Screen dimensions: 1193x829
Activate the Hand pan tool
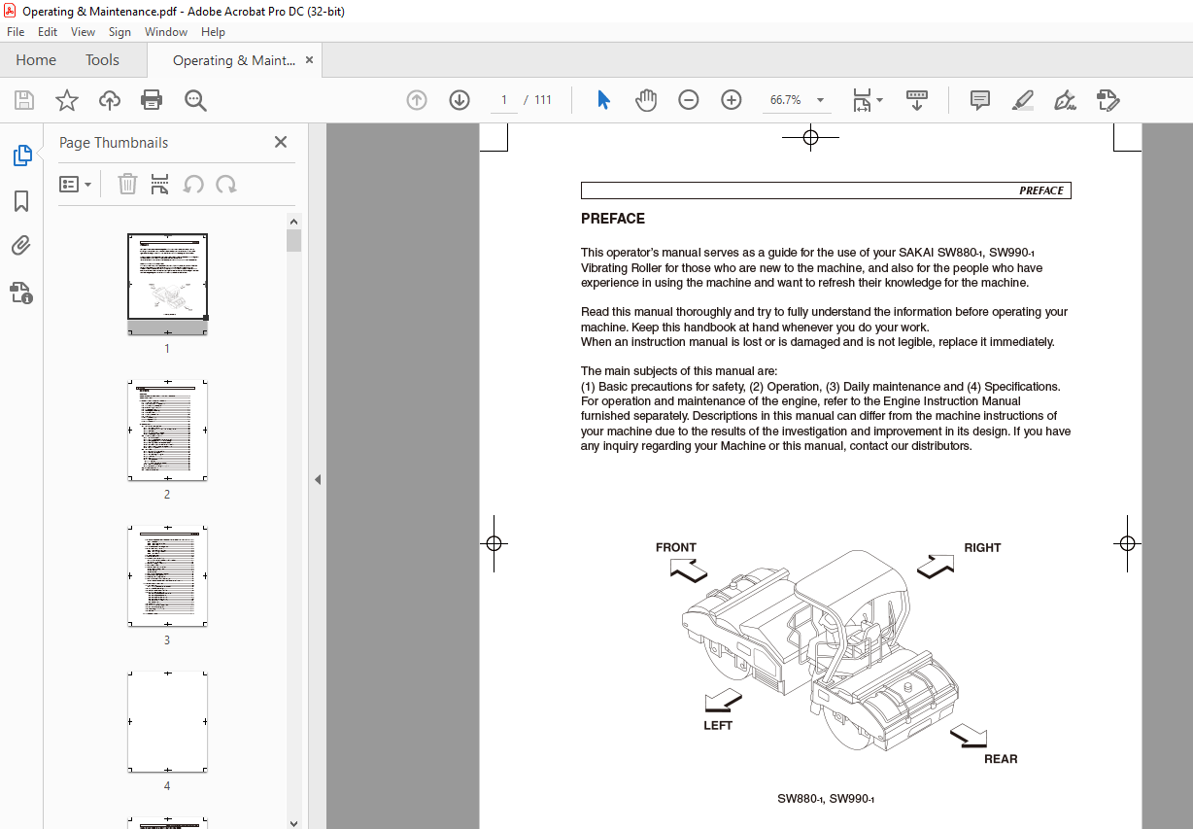click(x=646, y=100)
